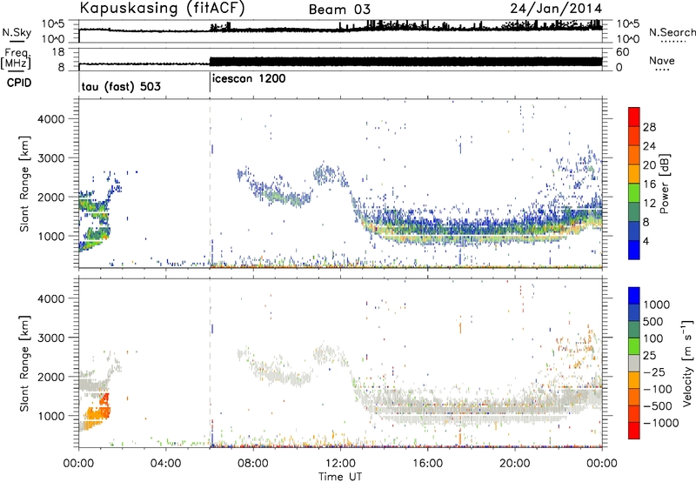Click the -1000 label on Velocity colorbar
The image size is (696, 482).
[661, 423]
